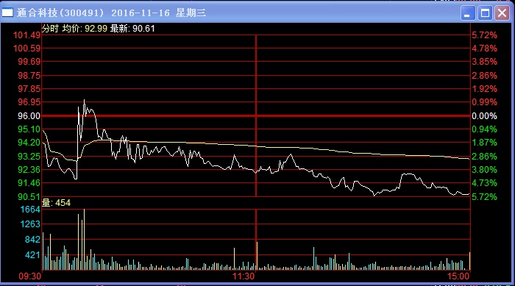Click the 最新: 90.61 value

pyautogui.click(x=132, y=29)
